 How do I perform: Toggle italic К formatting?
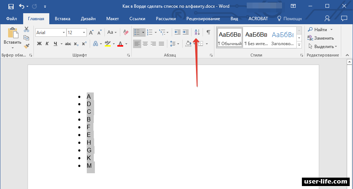[47, 44]
